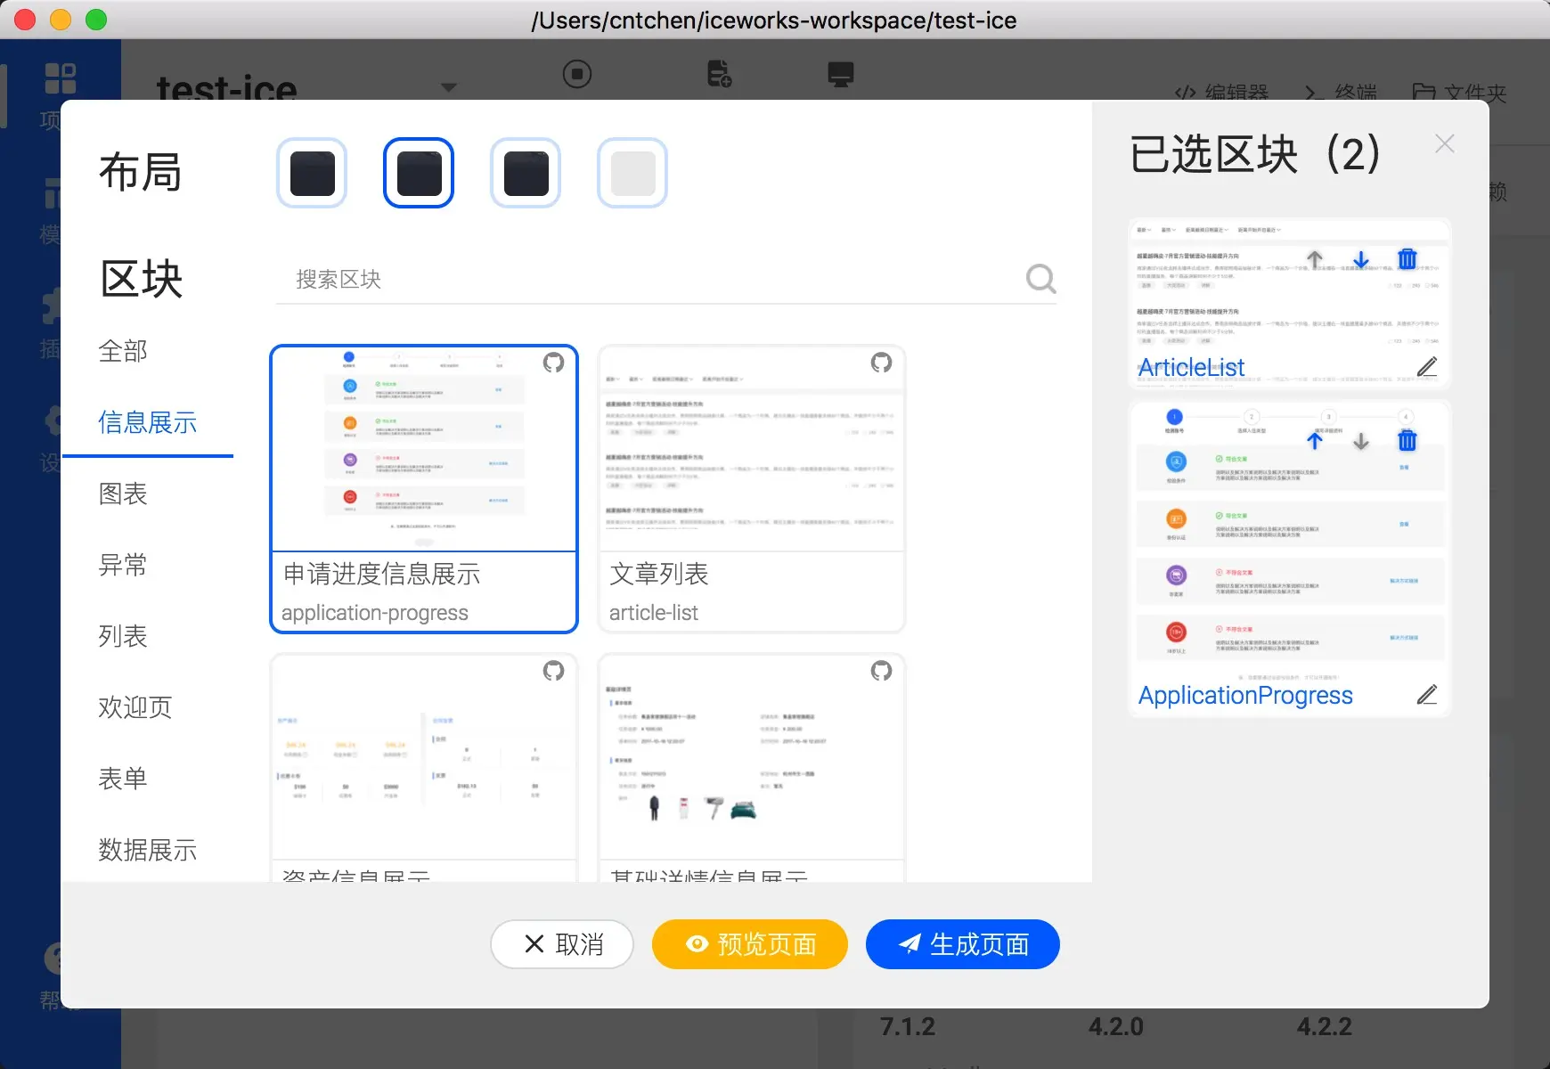
Task: Switch to the 图表 category
Action: point(123,494)
